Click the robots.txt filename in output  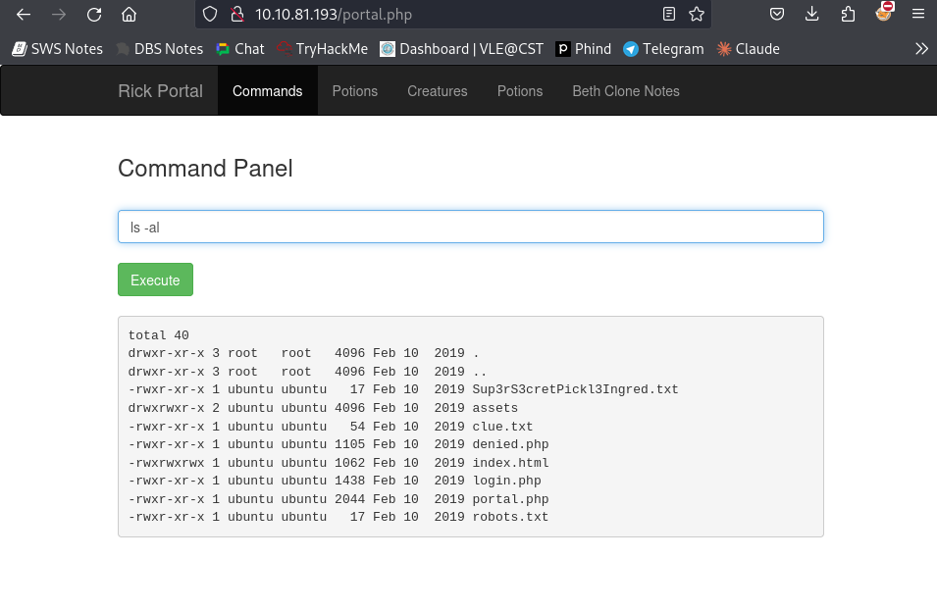point(510,518)
